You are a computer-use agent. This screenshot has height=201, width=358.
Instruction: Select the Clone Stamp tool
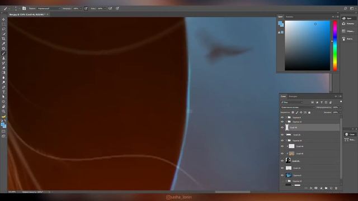pyautogui.click(x=3, y=58)
